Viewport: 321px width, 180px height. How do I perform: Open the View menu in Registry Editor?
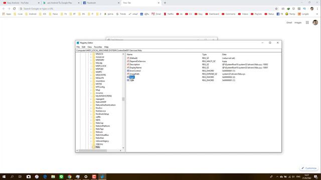point(89,47)
